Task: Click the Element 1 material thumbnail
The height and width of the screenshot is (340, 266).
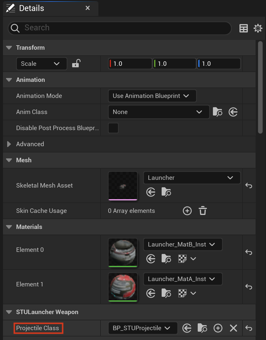Action: (x=123, y=287)
